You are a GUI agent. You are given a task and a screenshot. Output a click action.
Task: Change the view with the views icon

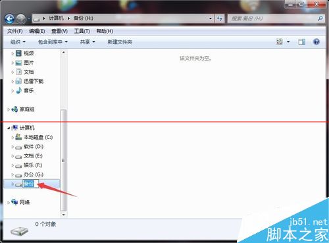[280, 41]
